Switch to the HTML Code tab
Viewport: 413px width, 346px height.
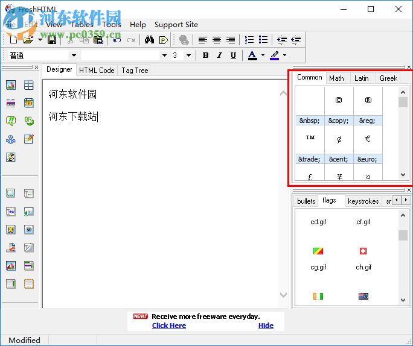(97, 71)
